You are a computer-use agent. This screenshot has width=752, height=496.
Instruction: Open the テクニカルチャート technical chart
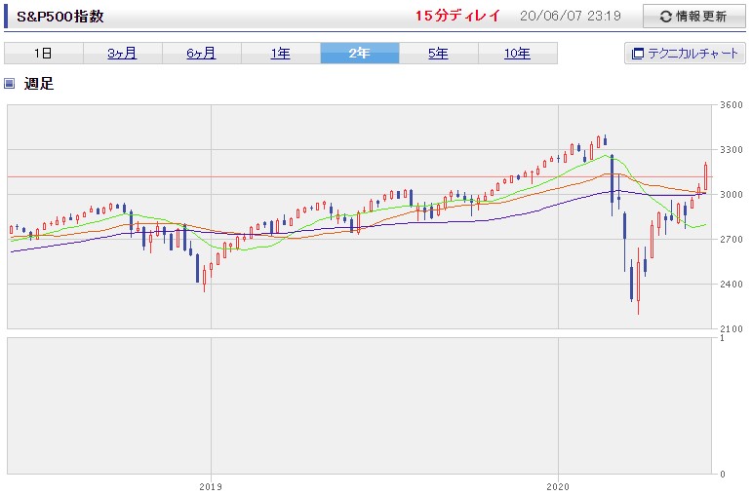click(685, 54)
